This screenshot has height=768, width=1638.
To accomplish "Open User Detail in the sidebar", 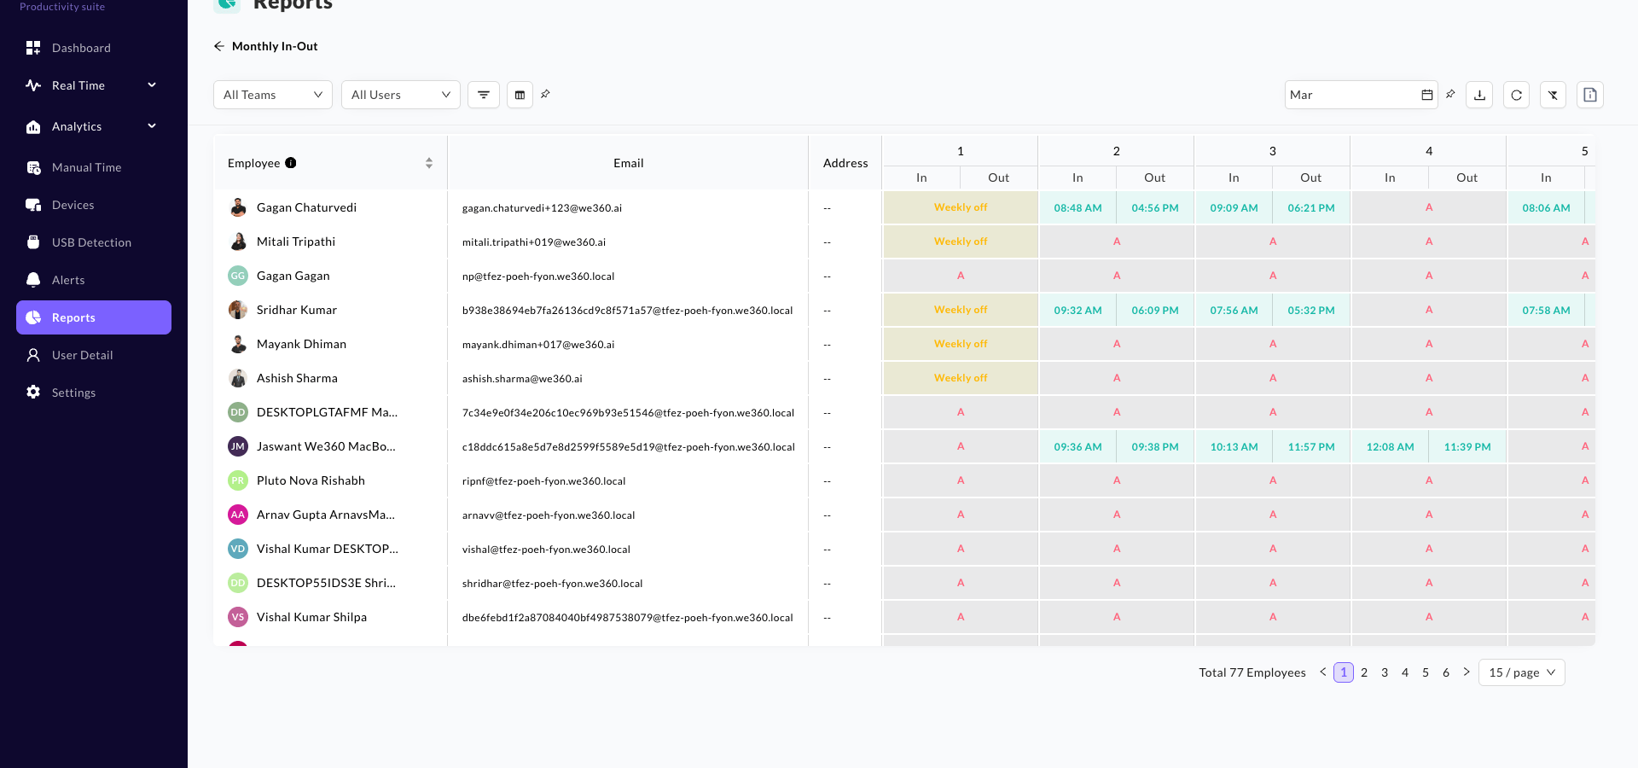I will tap(94, 355).
